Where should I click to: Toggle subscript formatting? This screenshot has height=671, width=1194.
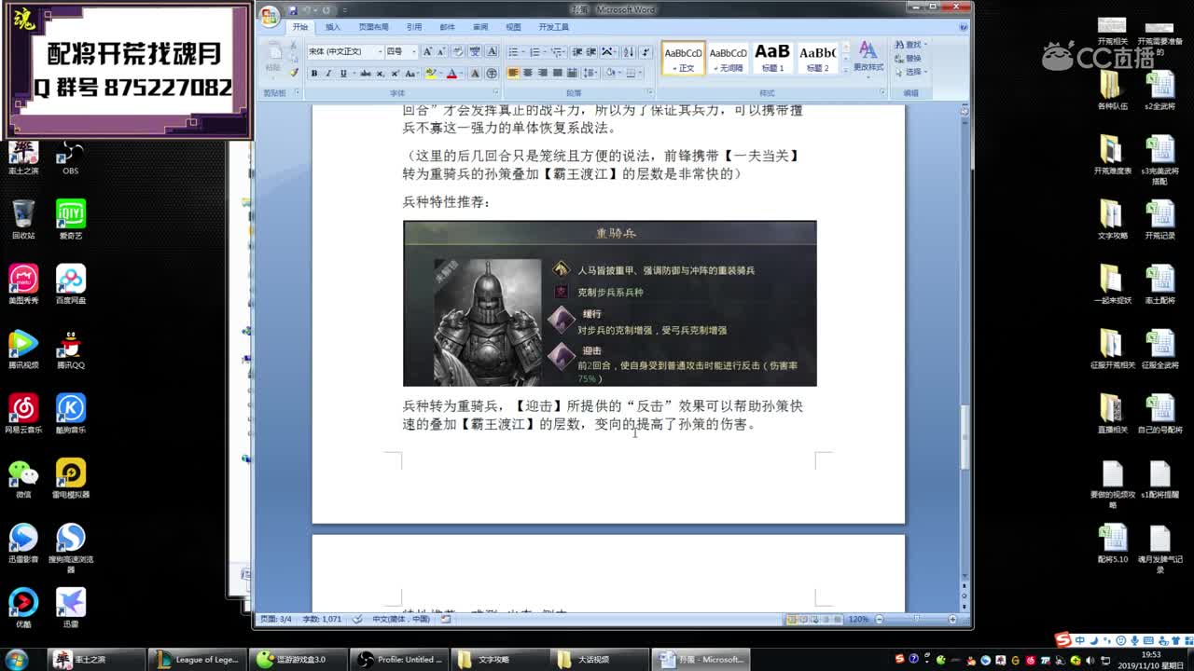click(380, 73)
